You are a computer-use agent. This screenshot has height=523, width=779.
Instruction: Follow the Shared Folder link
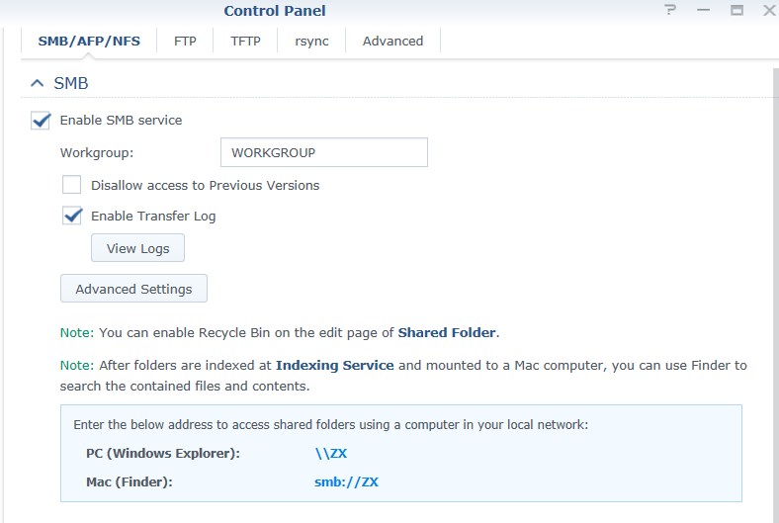coord(447,332)
